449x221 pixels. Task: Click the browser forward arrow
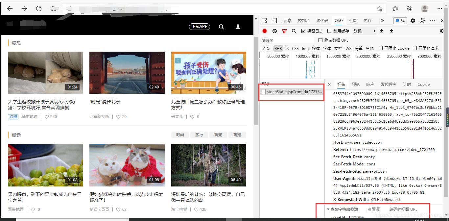(x=24, y=9)
